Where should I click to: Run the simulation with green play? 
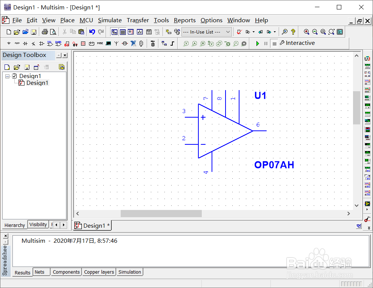pos(258,43)
